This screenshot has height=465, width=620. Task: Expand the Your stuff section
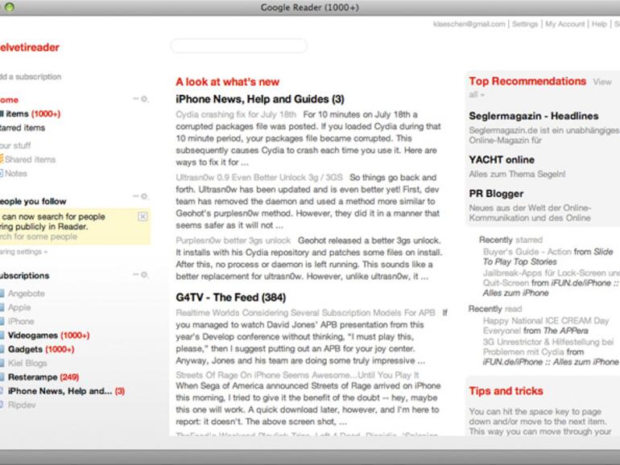(15, 146)
